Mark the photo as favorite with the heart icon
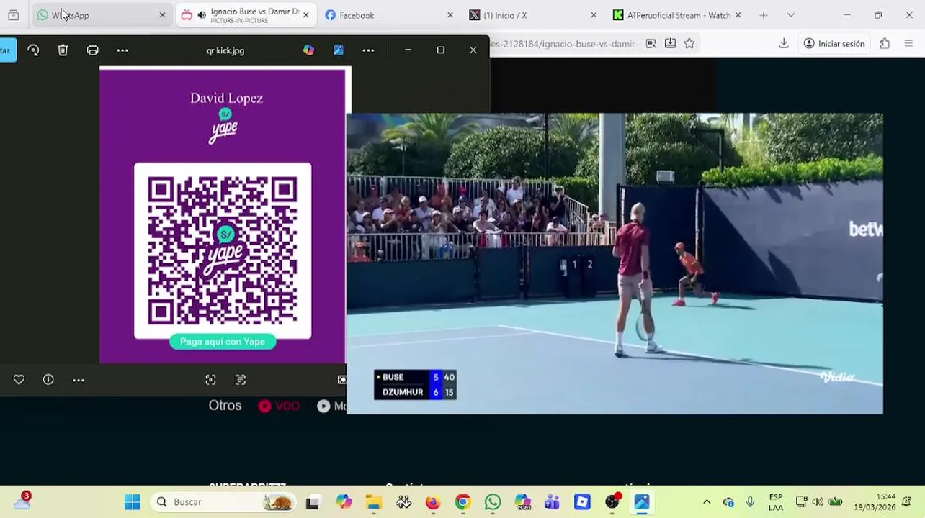The width and height of the screenshot is (925, 518). pos(19,380)
